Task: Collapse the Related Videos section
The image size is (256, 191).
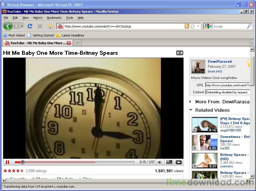Action: click(191, 110)
